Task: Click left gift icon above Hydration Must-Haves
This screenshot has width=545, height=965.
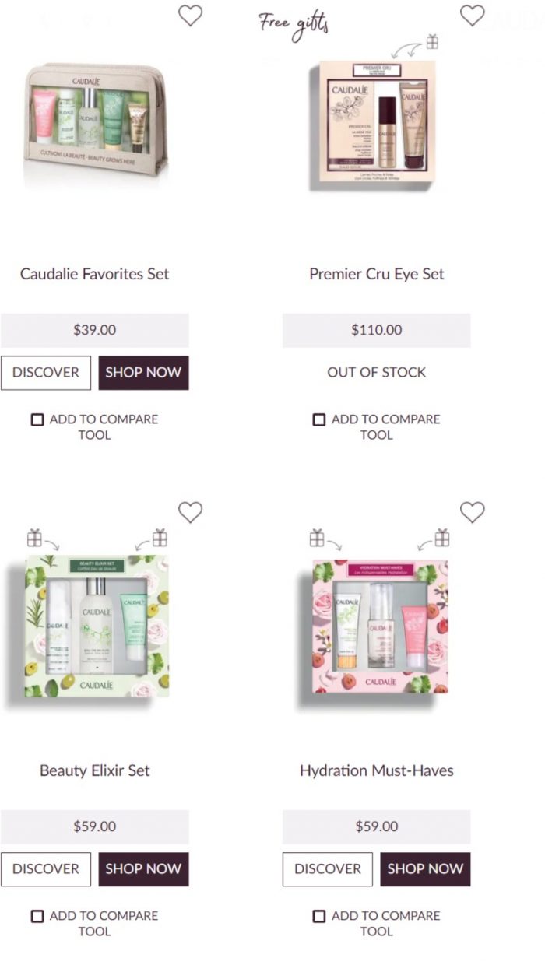Action: coord(316,537)
